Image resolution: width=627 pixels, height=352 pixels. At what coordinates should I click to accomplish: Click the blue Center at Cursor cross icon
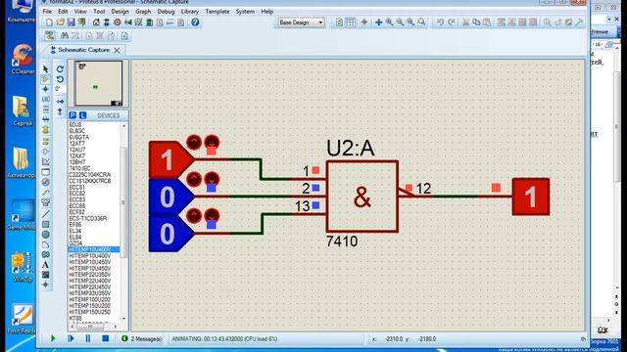[378, 22]
